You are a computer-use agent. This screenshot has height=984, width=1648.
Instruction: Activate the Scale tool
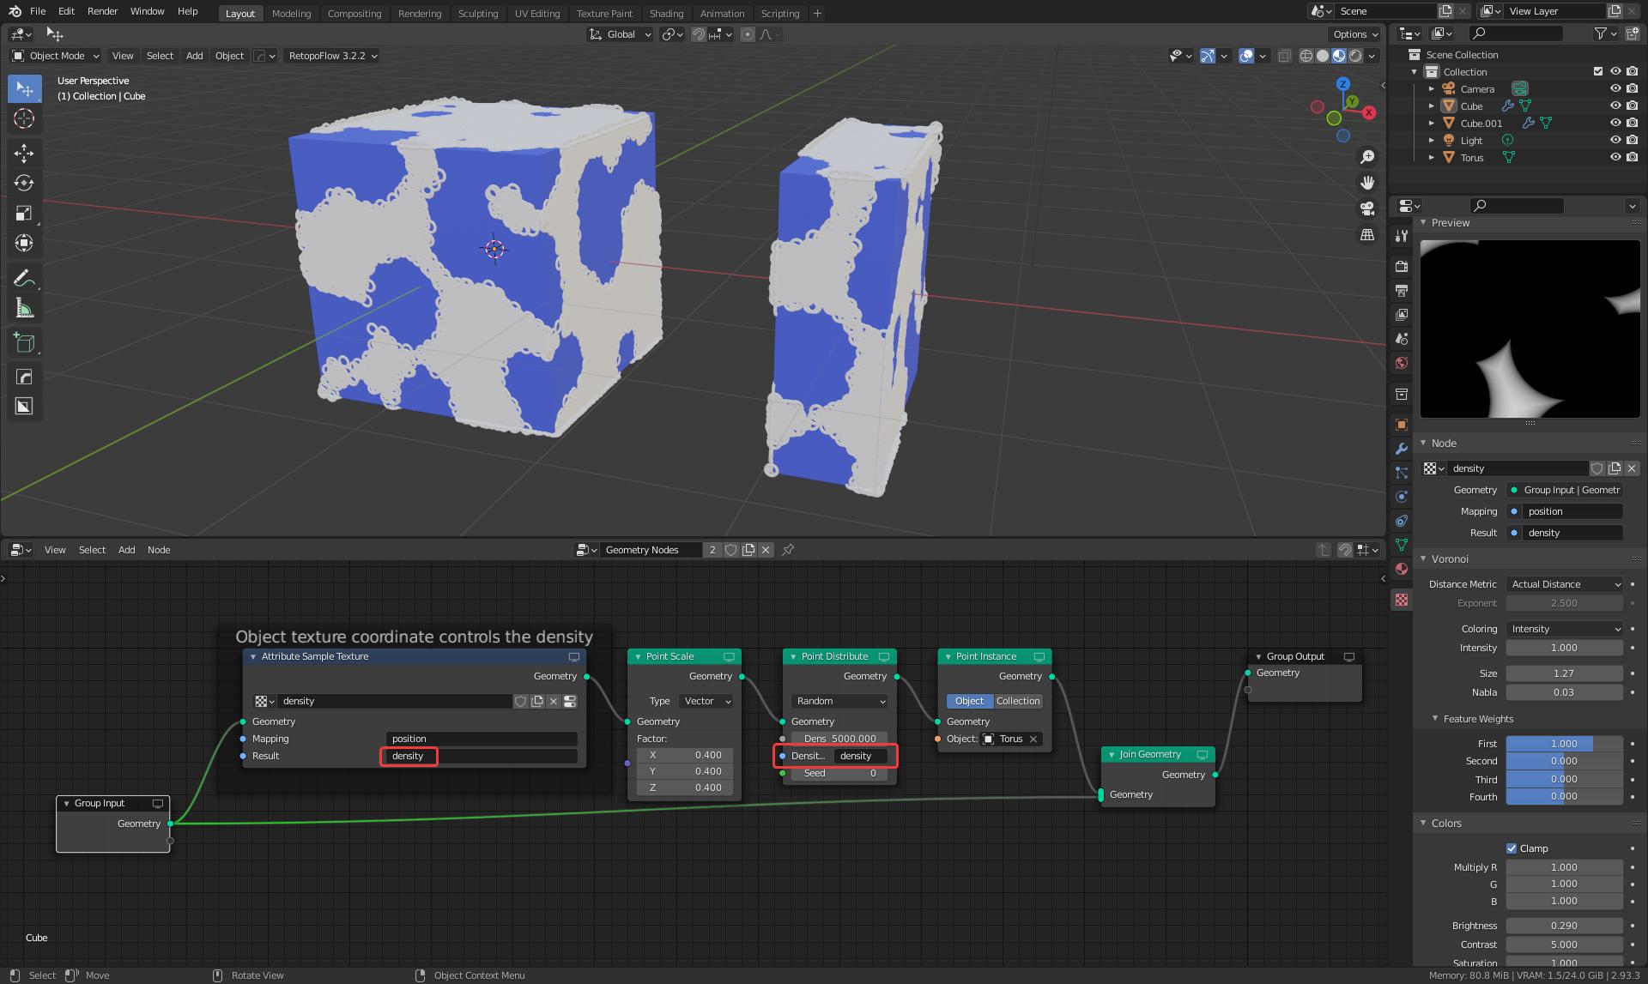24,214
